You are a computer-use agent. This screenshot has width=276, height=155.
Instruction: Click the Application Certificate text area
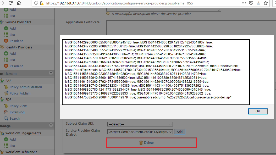click(191, 27)
